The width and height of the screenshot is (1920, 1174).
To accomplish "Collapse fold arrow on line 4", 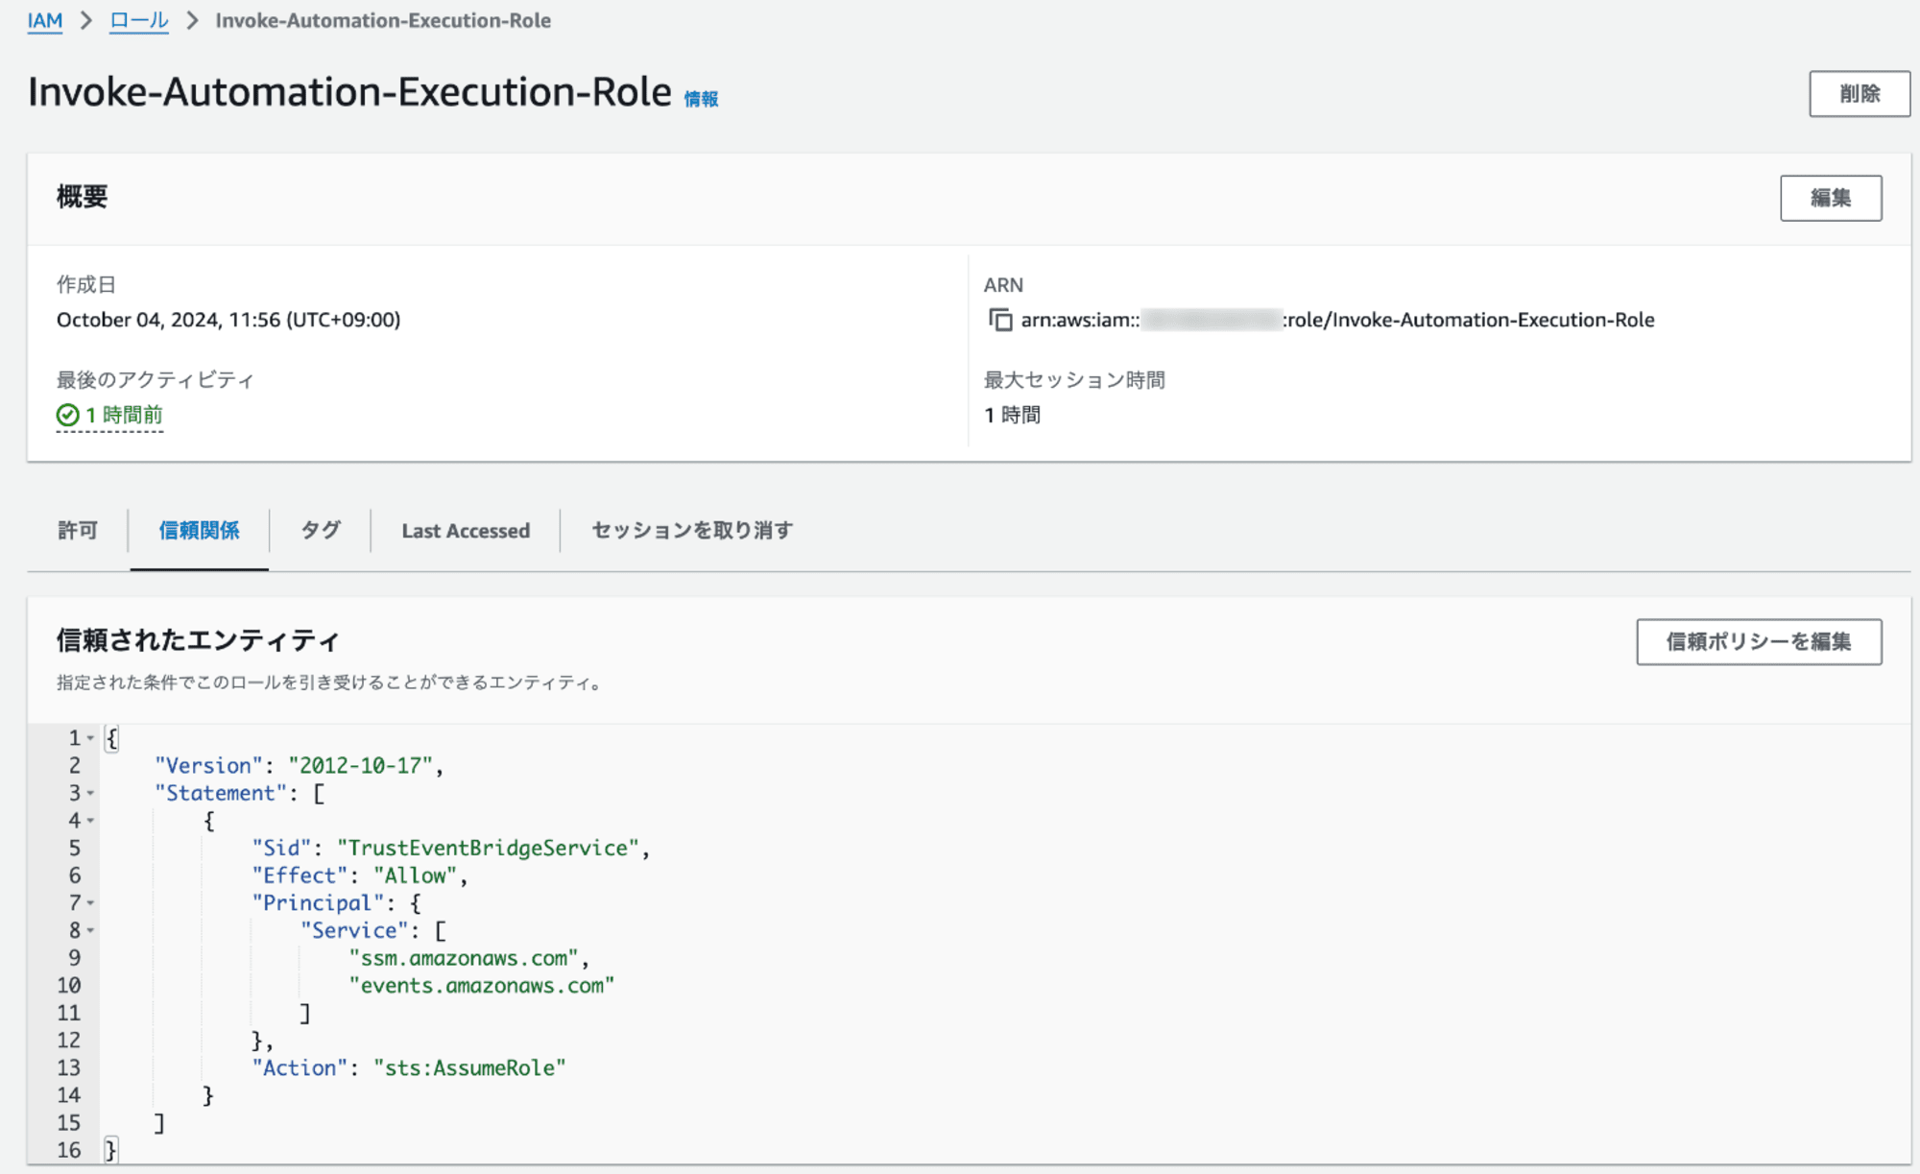I will 91,821.
